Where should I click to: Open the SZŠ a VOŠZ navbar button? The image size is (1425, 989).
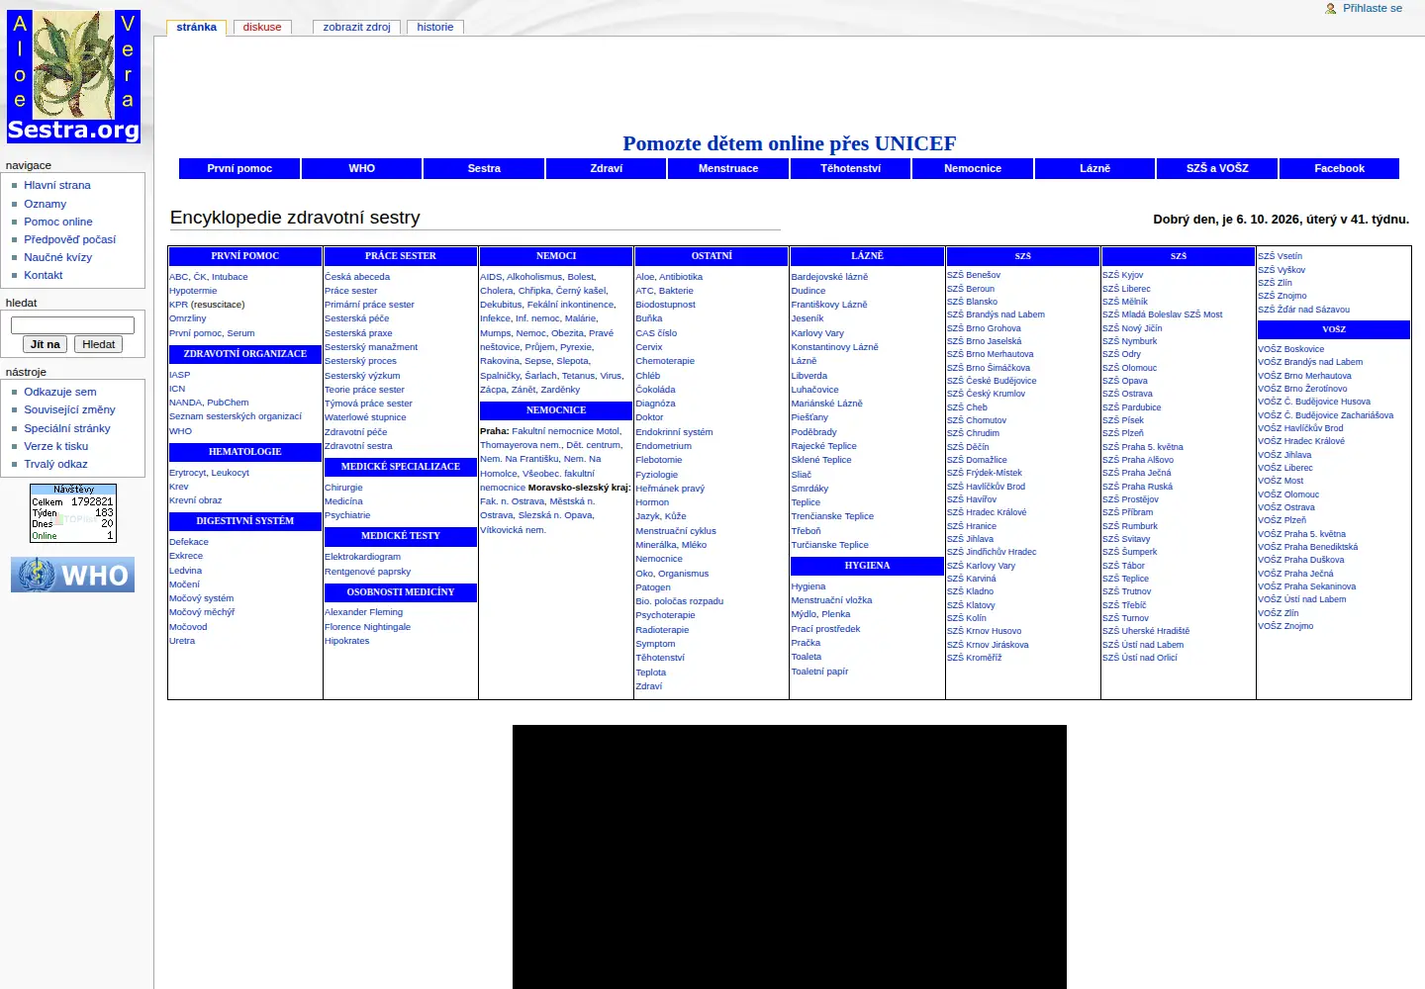click(x=1217, y=168)
